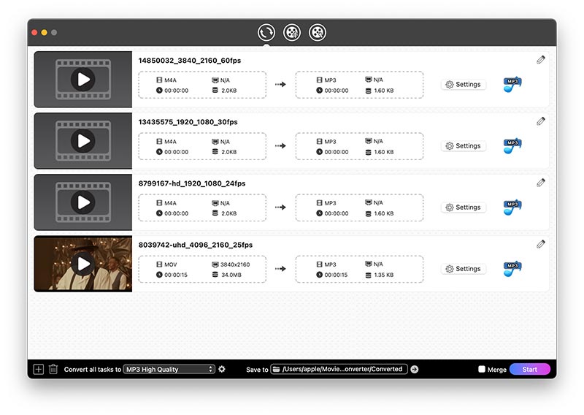Open the Save to folder path selector
The image size is (584, 415).
coord(339,369)
